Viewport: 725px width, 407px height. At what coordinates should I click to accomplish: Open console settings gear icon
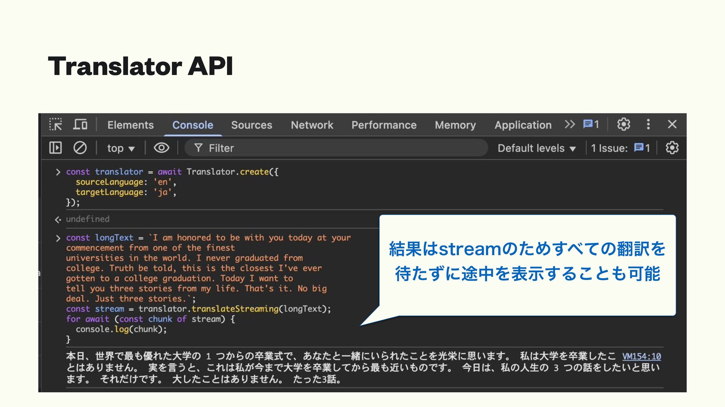point(672,148)
